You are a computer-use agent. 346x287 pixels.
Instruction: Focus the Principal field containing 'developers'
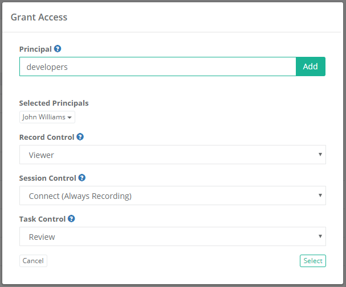(157, 66)
